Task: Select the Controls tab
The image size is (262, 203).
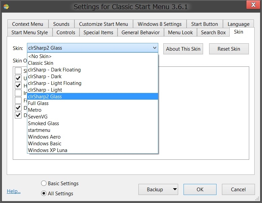Action: (66, 32)
